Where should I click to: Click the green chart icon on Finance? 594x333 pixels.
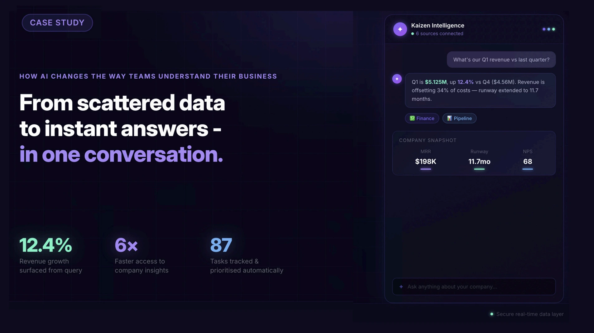tap(412, 118)
